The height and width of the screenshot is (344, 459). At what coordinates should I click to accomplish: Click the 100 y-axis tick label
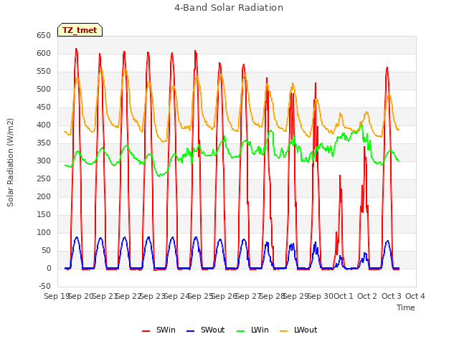point(44,232)
